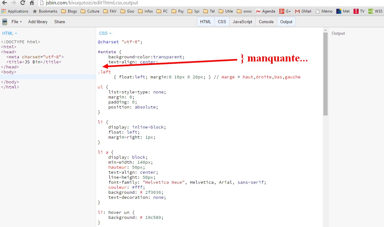Viewport: 384px width, 227px height.
Task: Toggle the HTML panel visibility
Action: (x=205, y=22)
